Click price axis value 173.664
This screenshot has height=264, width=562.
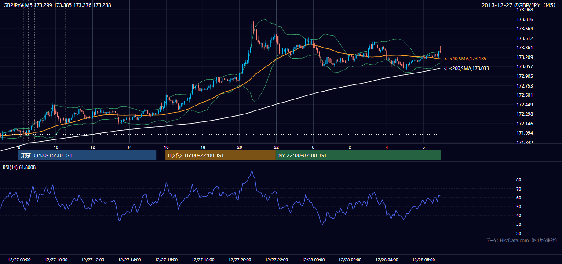click(x=525, y=29)
